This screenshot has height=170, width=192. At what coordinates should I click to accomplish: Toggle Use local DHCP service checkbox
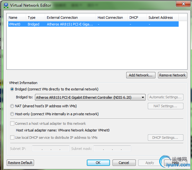coord(12,138)
